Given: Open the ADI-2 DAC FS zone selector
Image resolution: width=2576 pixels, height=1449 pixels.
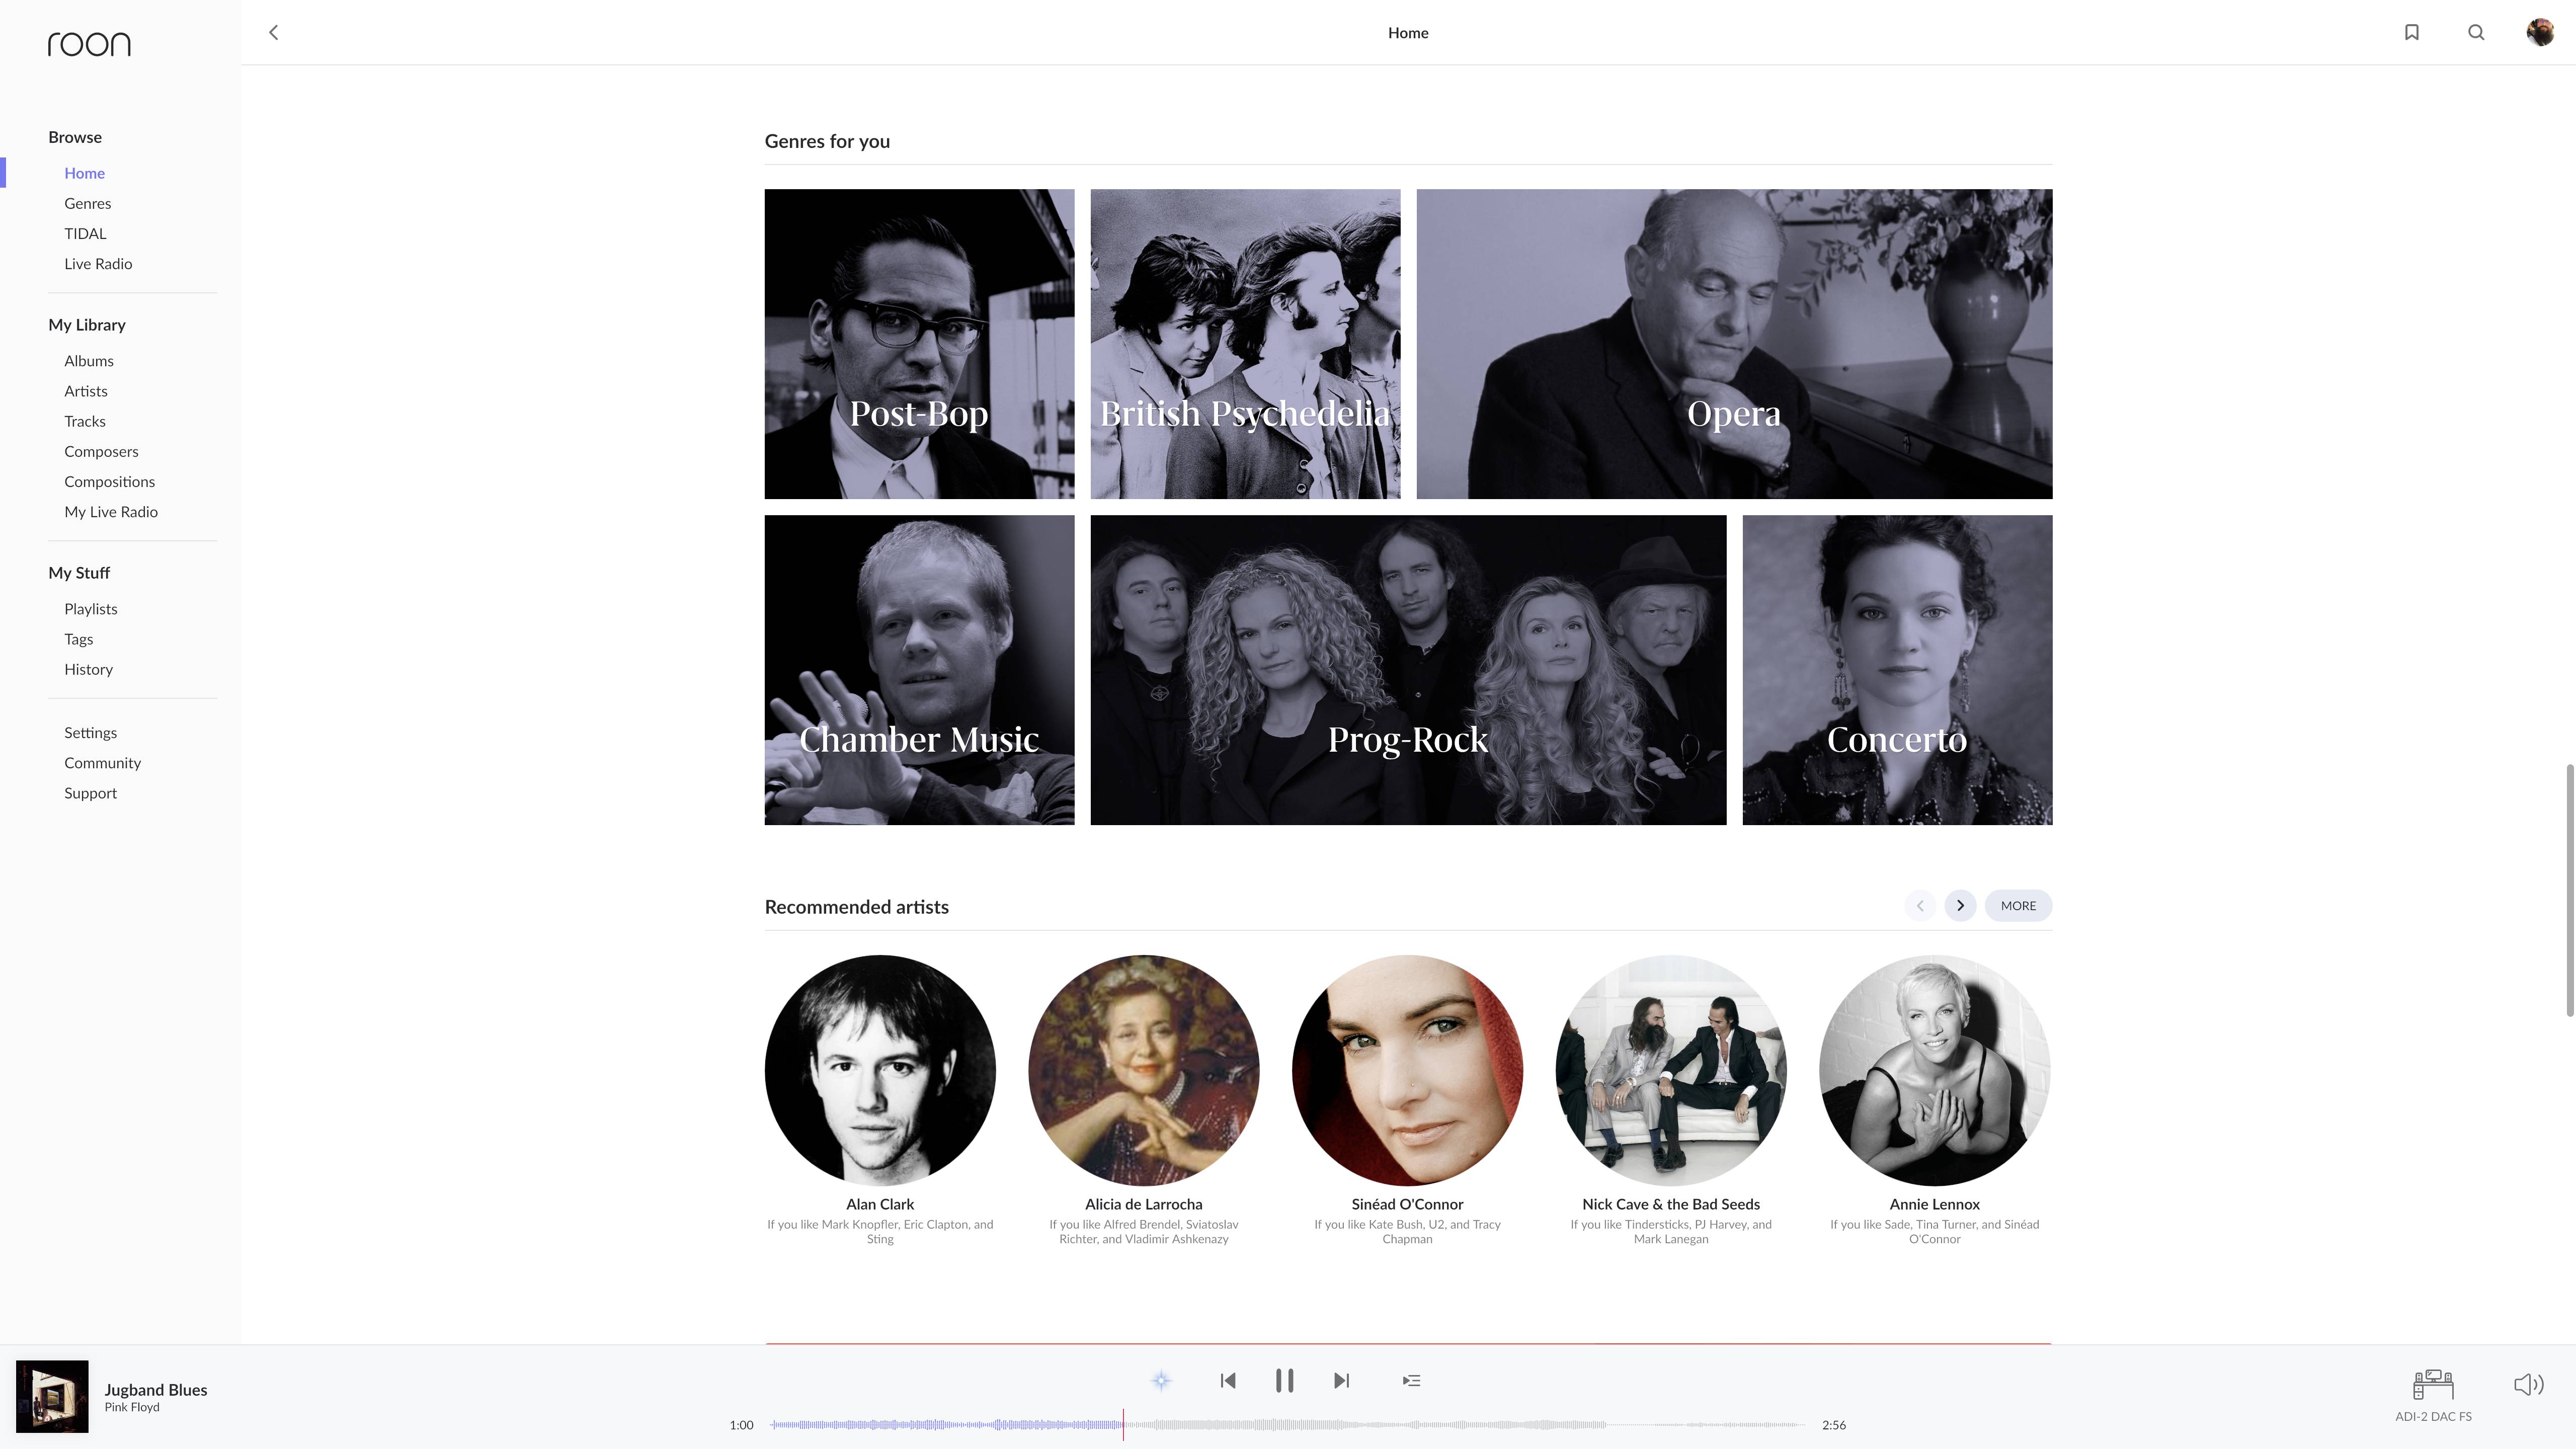Looking at the screenshot, I should click(2433, 1395).
